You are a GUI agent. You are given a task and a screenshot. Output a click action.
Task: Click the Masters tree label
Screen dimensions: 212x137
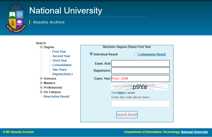tap(50, 83)
